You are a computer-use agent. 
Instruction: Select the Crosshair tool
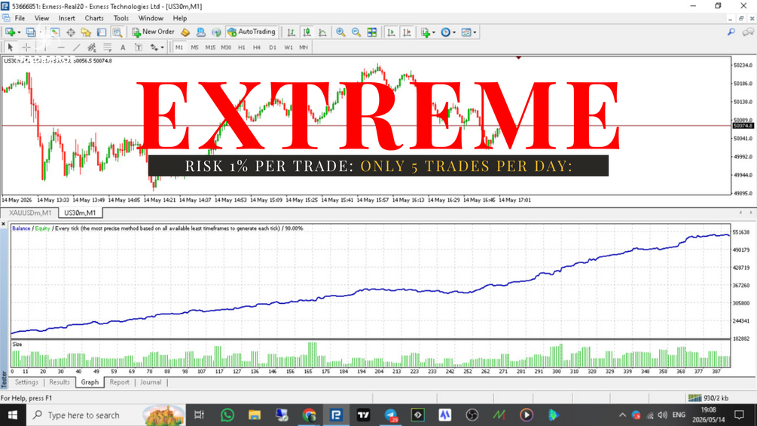coord(26,48)
